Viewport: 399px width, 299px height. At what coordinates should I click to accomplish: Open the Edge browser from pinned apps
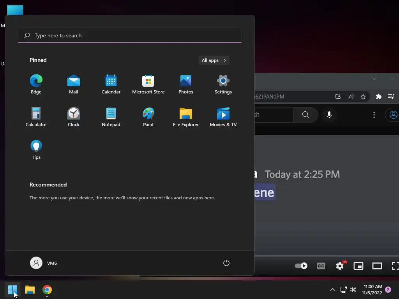[x=36, y=84]
